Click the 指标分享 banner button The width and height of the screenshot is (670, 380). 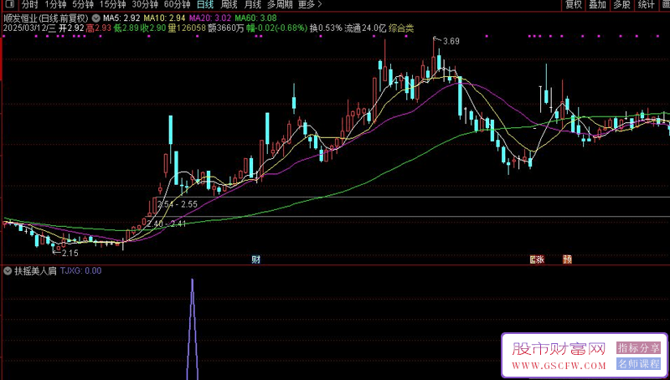coord(638,348)
